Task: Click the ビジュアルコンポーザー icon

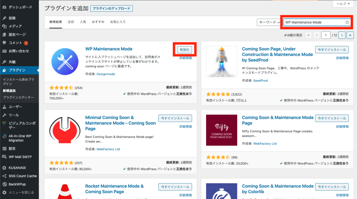Action: (4, 124)
